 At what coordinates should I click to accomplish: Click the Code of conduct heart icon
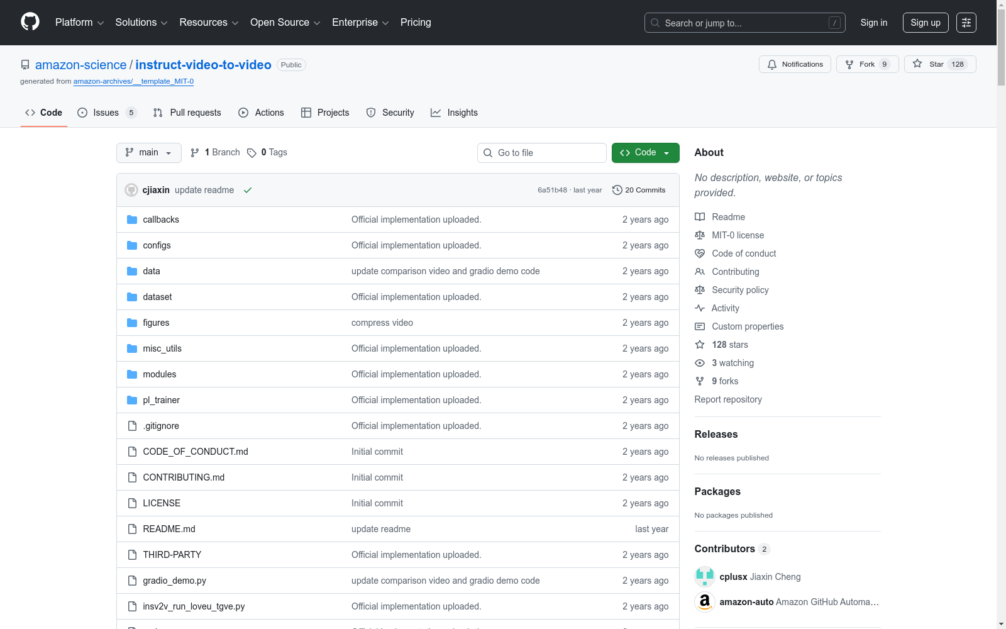click(700, 253)
